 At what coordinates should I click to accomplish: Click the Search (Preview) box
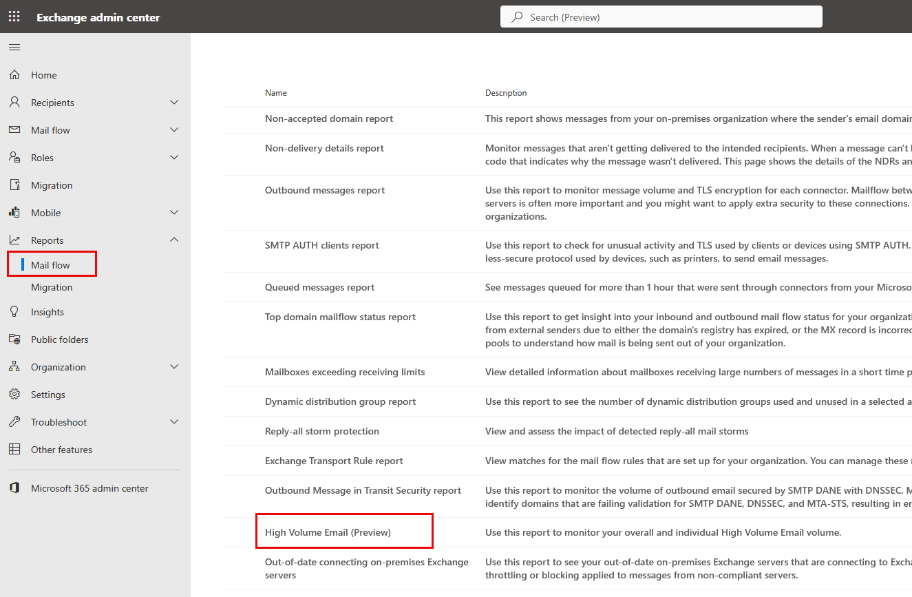point(661,17)
